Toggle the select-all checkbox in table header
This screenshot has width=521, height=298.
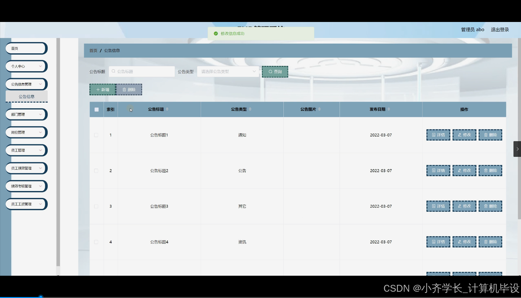click(96, 109)
